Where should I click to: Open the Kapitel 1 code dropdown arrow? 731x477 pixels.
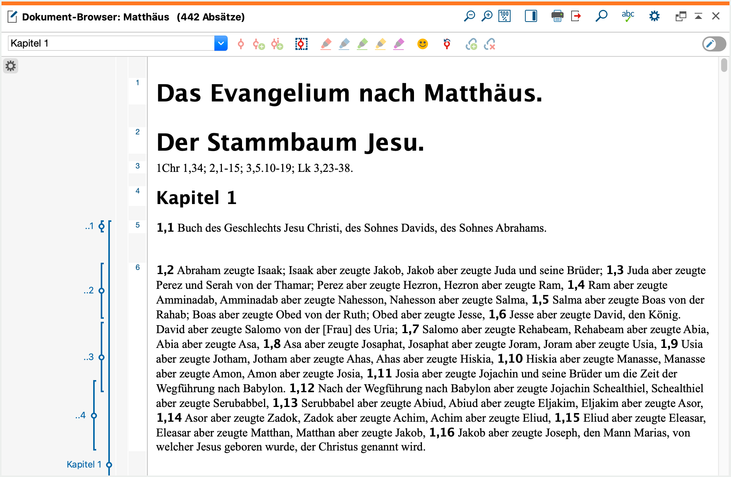[221, 43]
